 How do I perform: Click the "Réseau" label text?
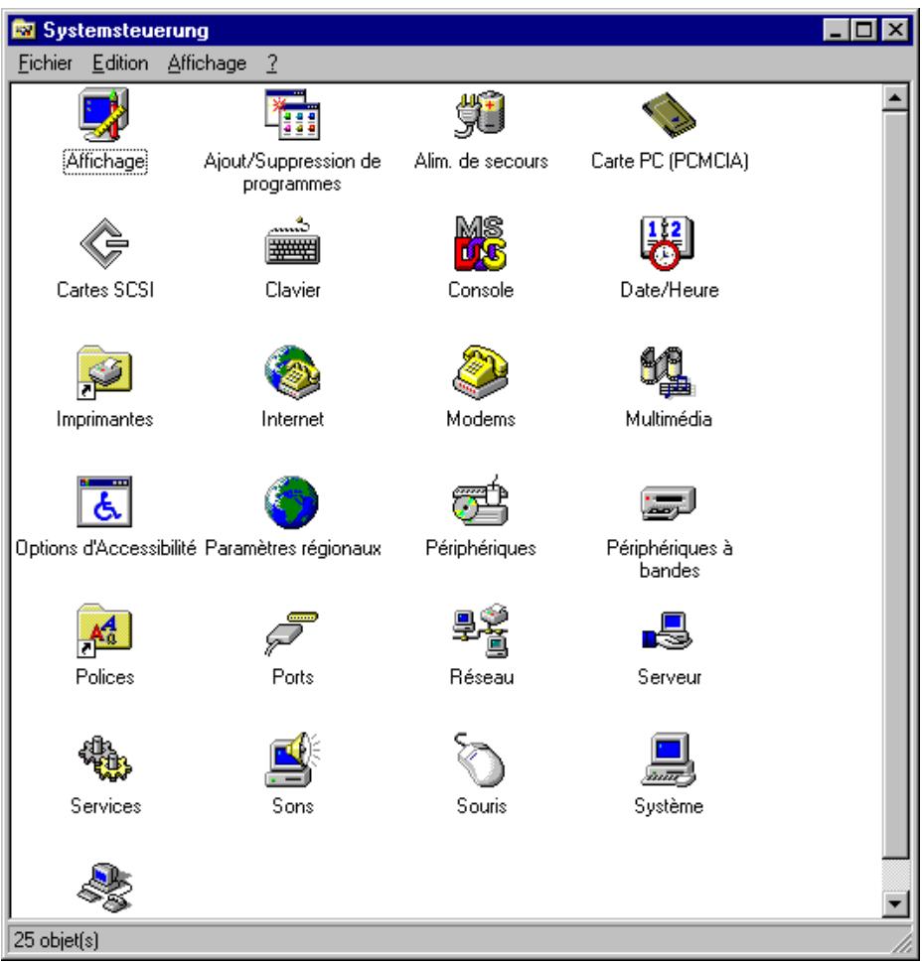[x=482, y=677]
